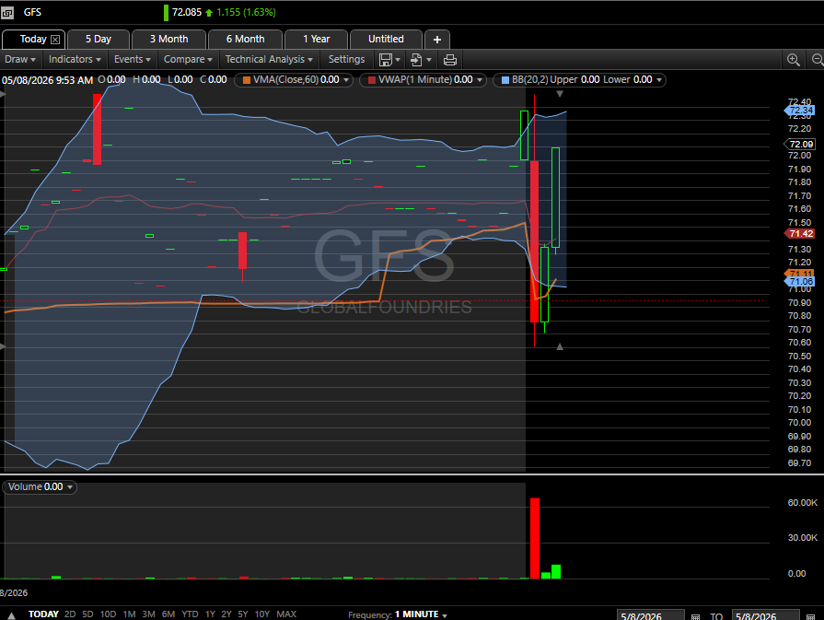Open the VWAP(1 Minute) indicator dropdown
The width and height of the screenshot is (824, 620).
pyautogui.click(x=480, y=80)
